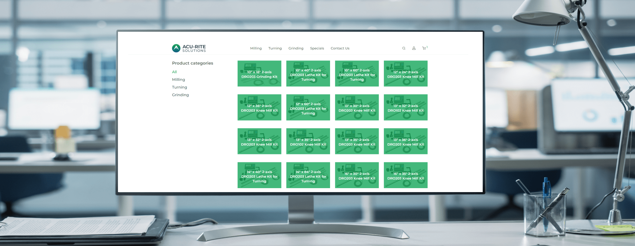635x246 pixels.
Task: Filter by Milling in product categories
Action: (x=178, y=80)
